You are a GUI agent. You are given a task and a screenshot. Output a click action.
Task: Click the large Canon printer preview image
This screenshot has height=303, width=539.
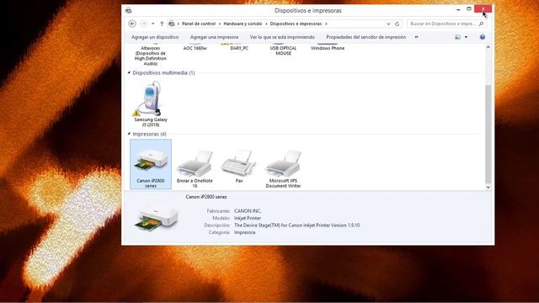[x=157, y=218]
